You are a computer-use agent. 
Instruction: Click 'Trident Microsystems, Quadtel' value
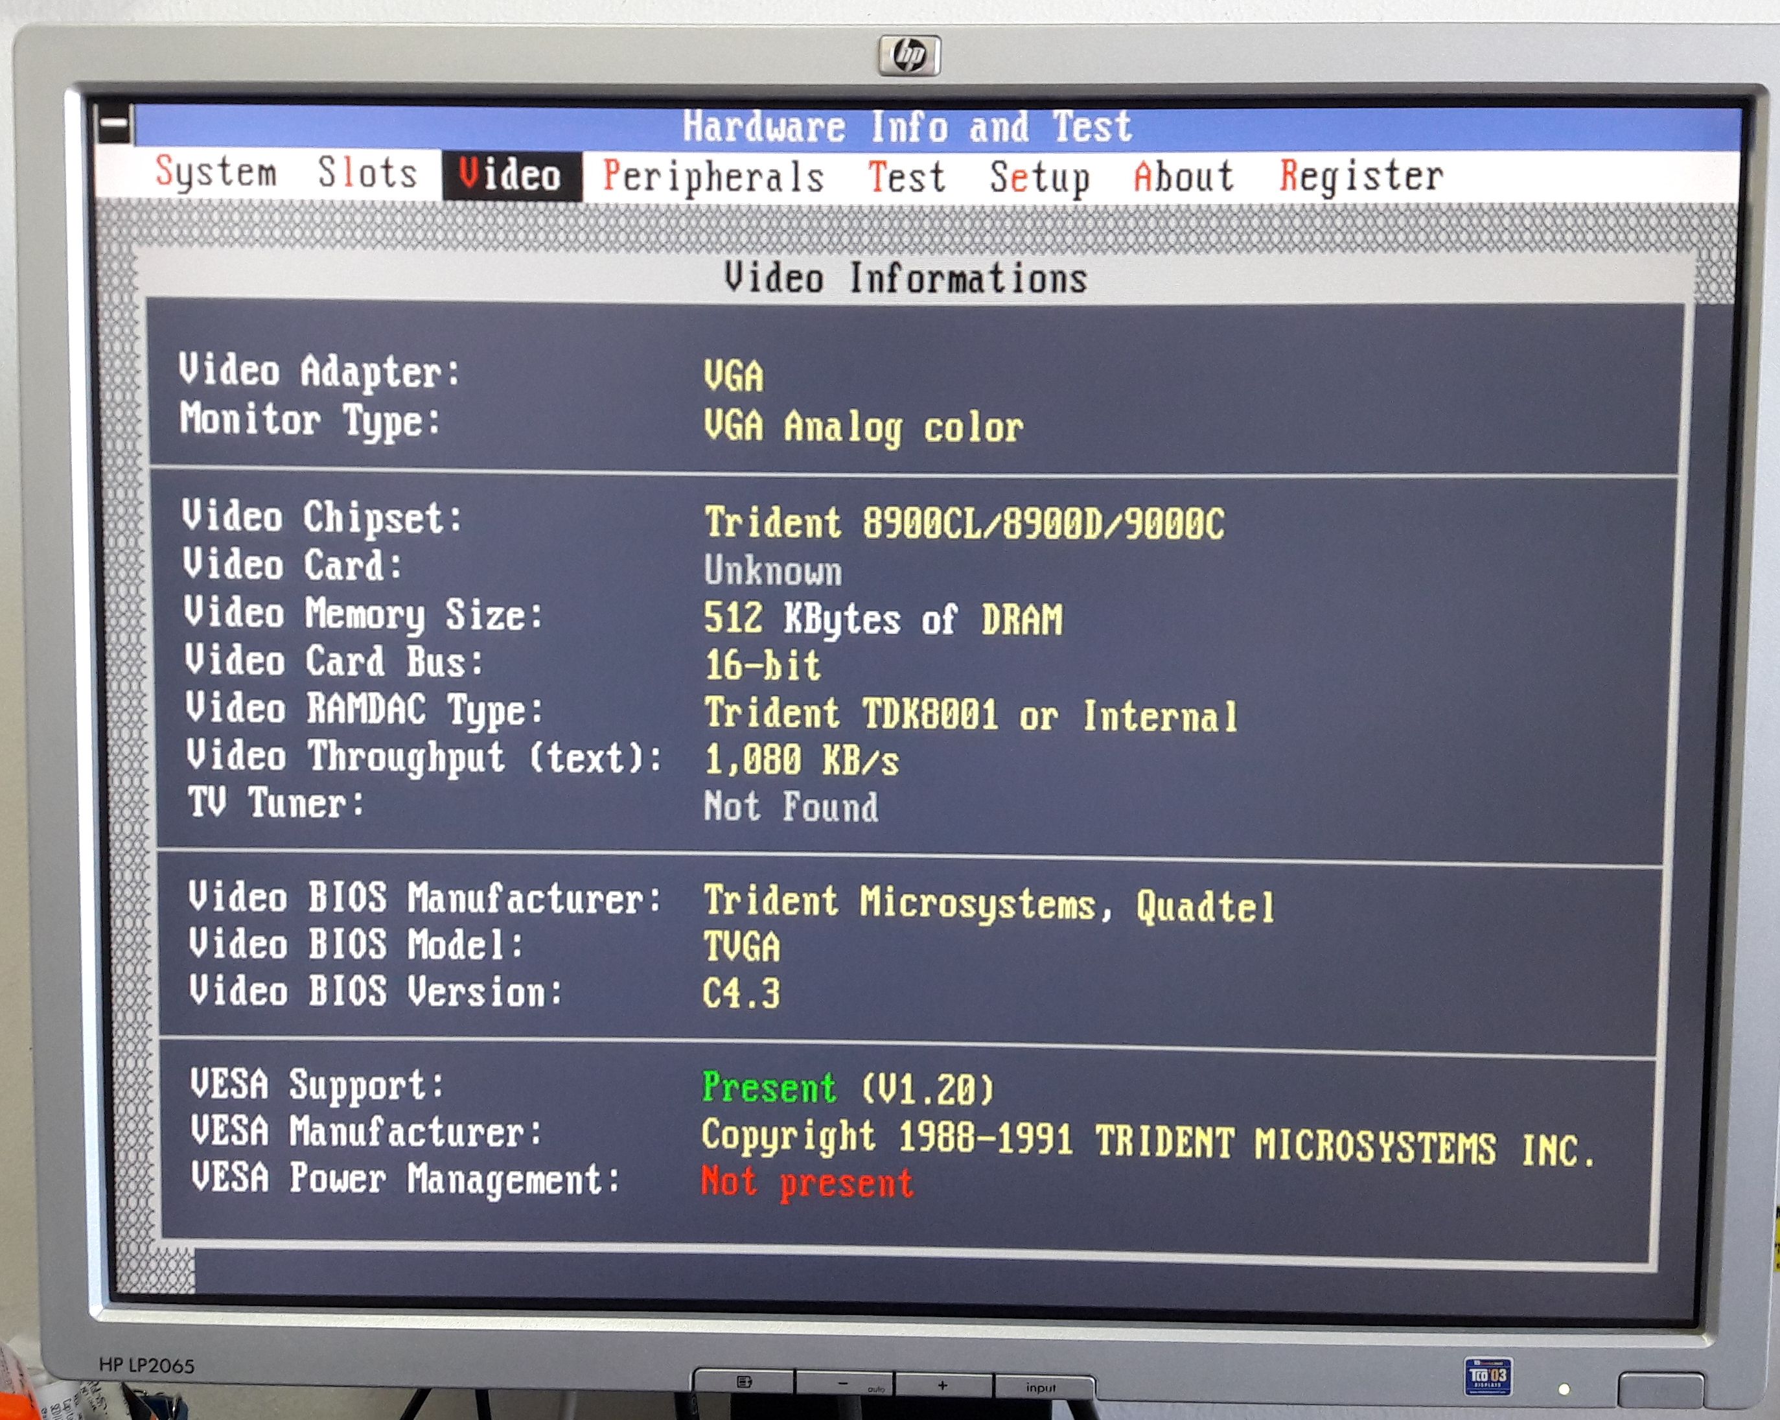coord(989,904)
